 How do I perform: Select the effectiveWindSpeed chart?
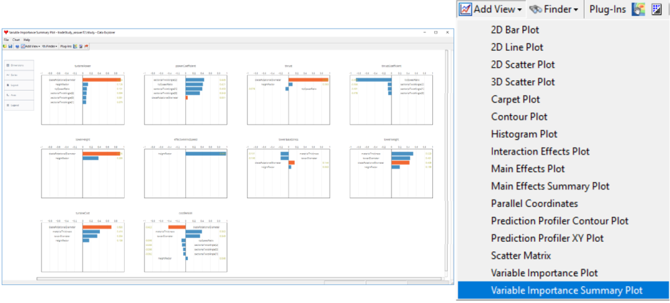point(185,173)
